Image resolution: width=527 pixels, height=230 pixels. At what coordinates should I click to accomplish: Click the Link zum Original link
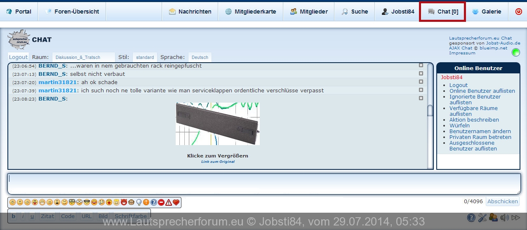pos(218,162)
